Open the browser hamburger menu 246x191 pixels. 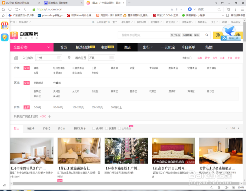[242, 9]
